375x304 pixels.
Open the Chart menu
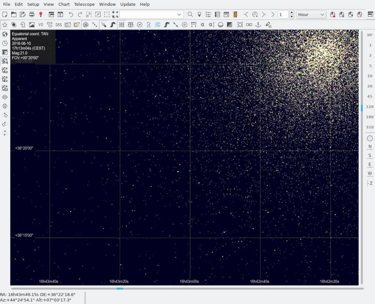click(x=64, y=4)
